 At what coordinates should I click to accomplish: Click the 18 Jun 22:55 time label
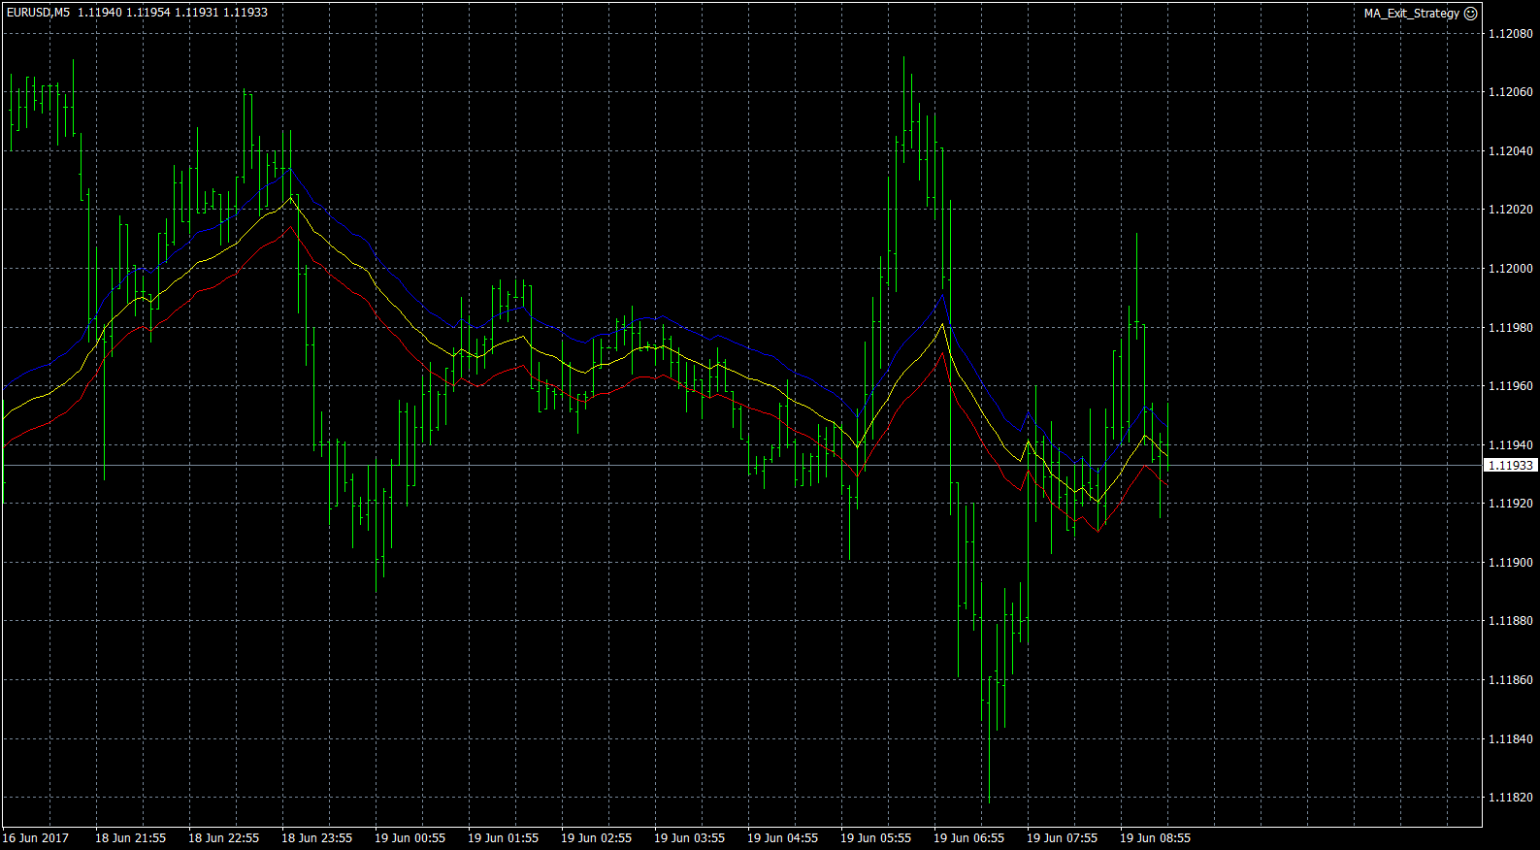click(x=223, y=838)
